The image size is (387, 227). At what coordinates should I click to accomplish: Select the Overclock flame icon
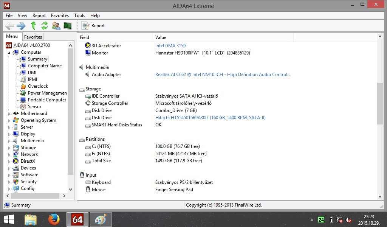coord(23,86)
